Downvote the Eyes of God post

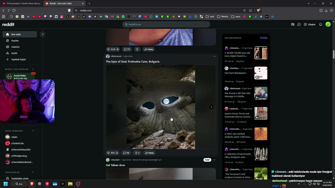117,153
